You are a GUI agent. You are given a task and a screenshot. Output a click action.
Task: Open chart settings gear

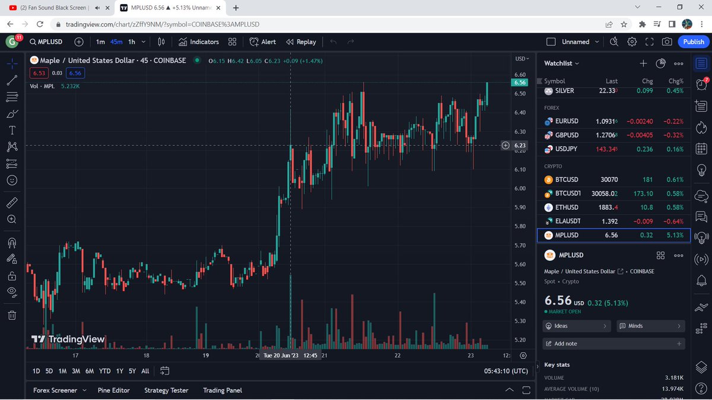(x=632, y=41)
